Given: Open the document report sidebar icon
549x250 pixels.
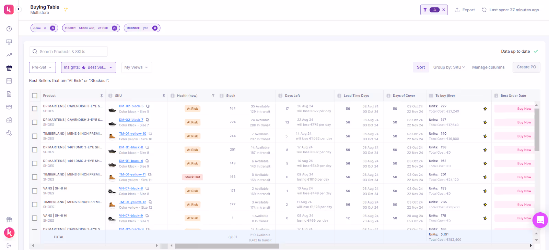Looking at the screenshot, I should [9, 94].
